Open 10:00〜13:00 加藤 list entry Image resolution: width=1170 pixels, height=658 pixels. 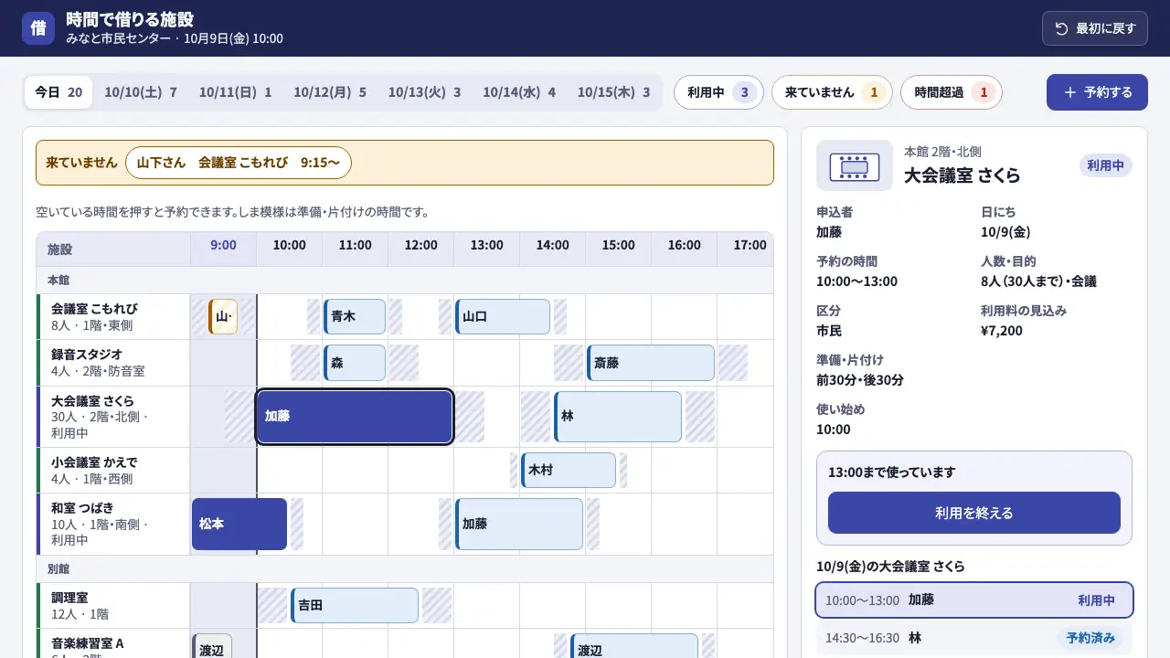974,600
